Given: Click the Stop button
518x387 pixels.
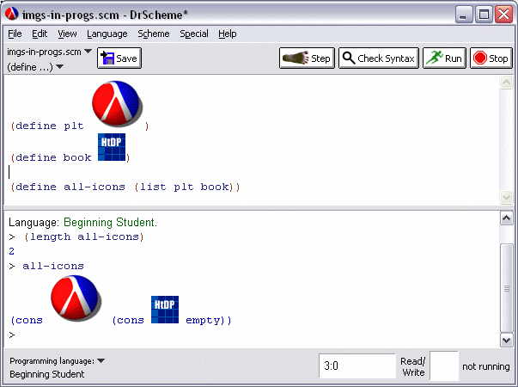Looking at the screenshot, I should point(491,58).
